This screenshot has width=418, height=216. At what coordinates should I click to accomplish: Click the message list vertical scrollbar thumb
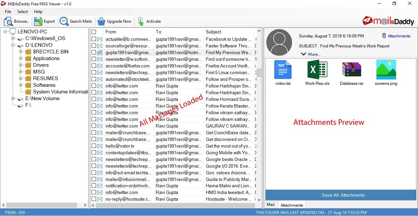[259, 73]
